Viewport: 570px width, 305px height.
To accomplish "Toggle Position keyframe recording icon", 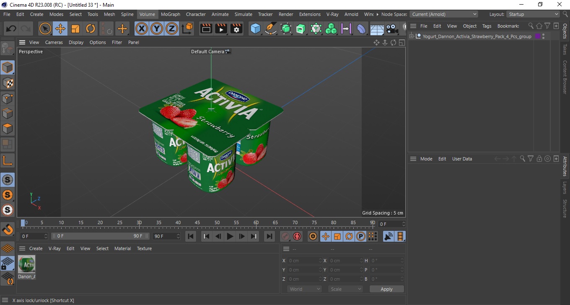I will [325, 236].
